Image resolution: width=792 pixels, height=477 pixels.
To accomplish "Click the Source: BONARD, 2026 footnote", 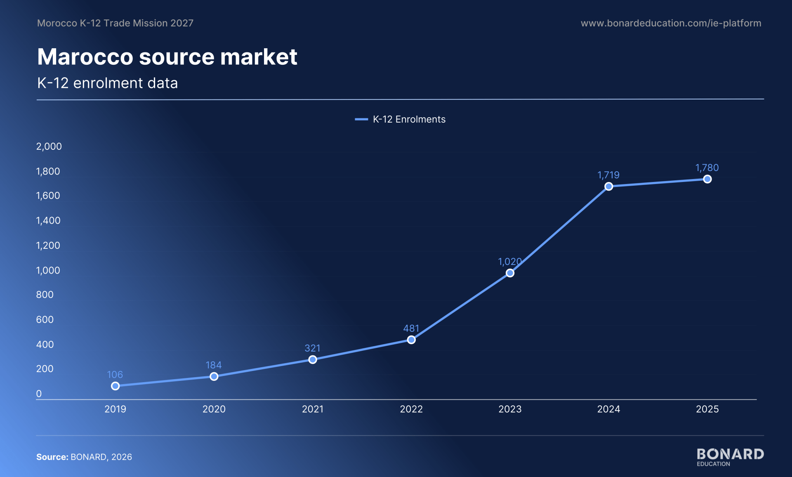I will tap(84, 457).
